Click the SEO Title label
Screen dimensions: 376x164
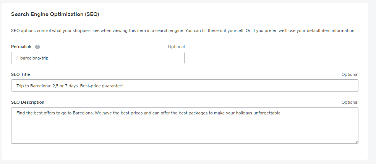20,74
